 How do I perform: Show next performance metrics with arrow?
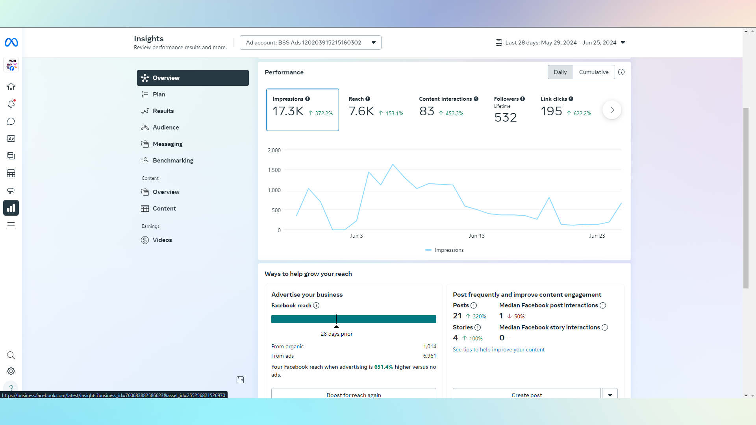tap(612, 110)
